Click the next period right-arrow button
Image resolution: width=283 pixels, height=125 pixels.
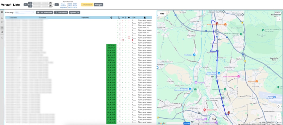[57, 5]
